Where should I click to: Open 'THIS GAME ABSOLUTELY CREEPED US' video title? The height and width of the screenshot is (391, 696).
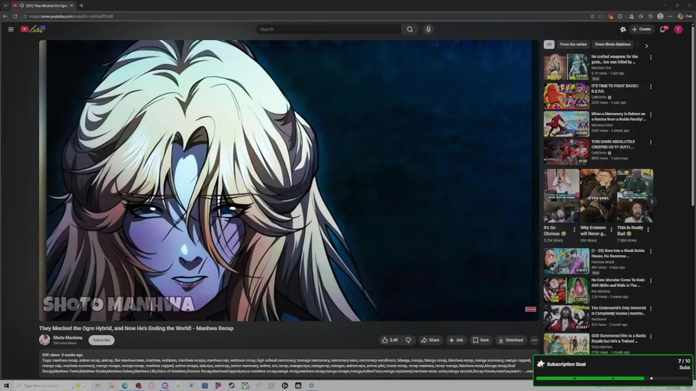pos(613,144)
